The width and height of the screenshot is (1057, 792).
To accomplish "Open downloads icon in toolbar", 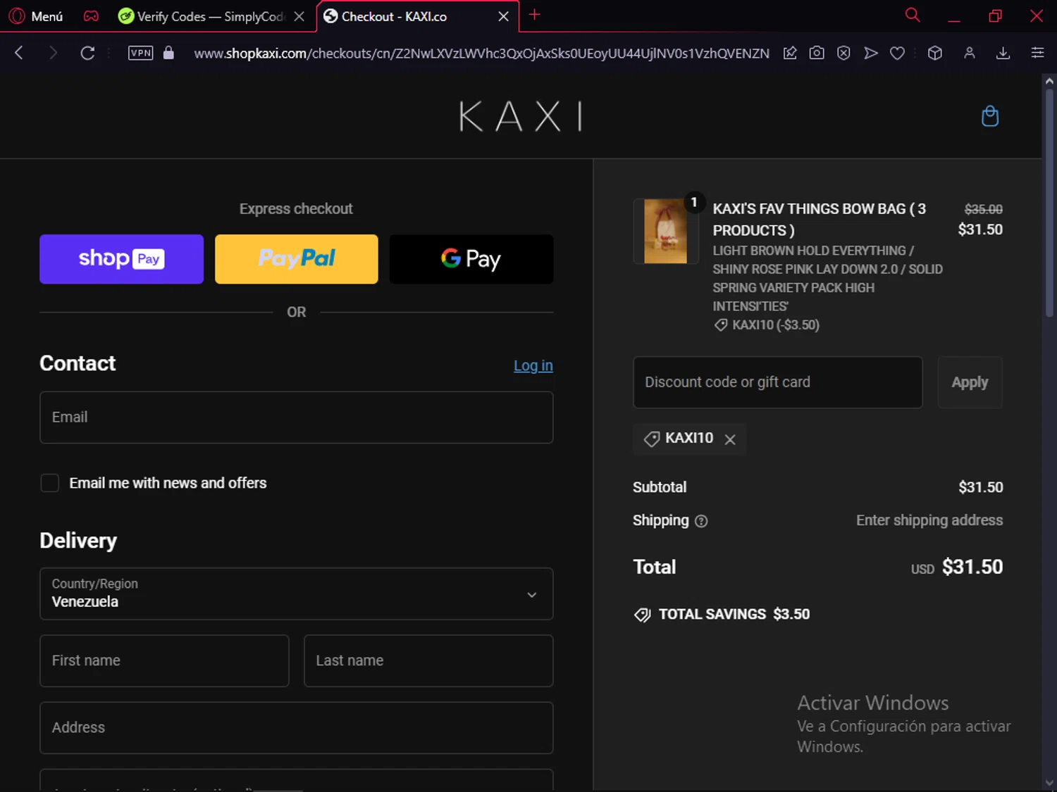I will pos(1003,53).
